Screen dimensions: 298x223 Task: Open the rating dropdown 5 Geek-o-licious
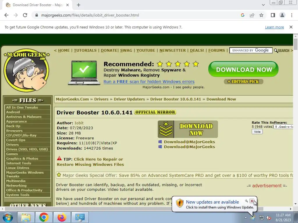(x=283, y=127)
